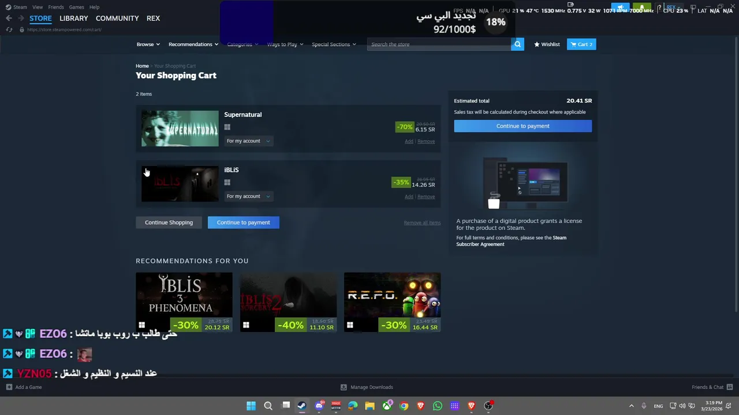Open WhatsApp from taskbar

tap(438, 406)
